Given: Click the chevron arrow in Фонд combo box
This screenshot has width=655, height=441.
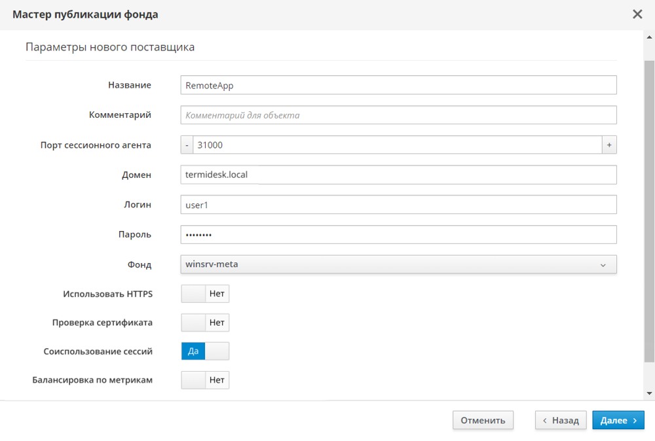Looking at the screenshot, I should [603, 265].
